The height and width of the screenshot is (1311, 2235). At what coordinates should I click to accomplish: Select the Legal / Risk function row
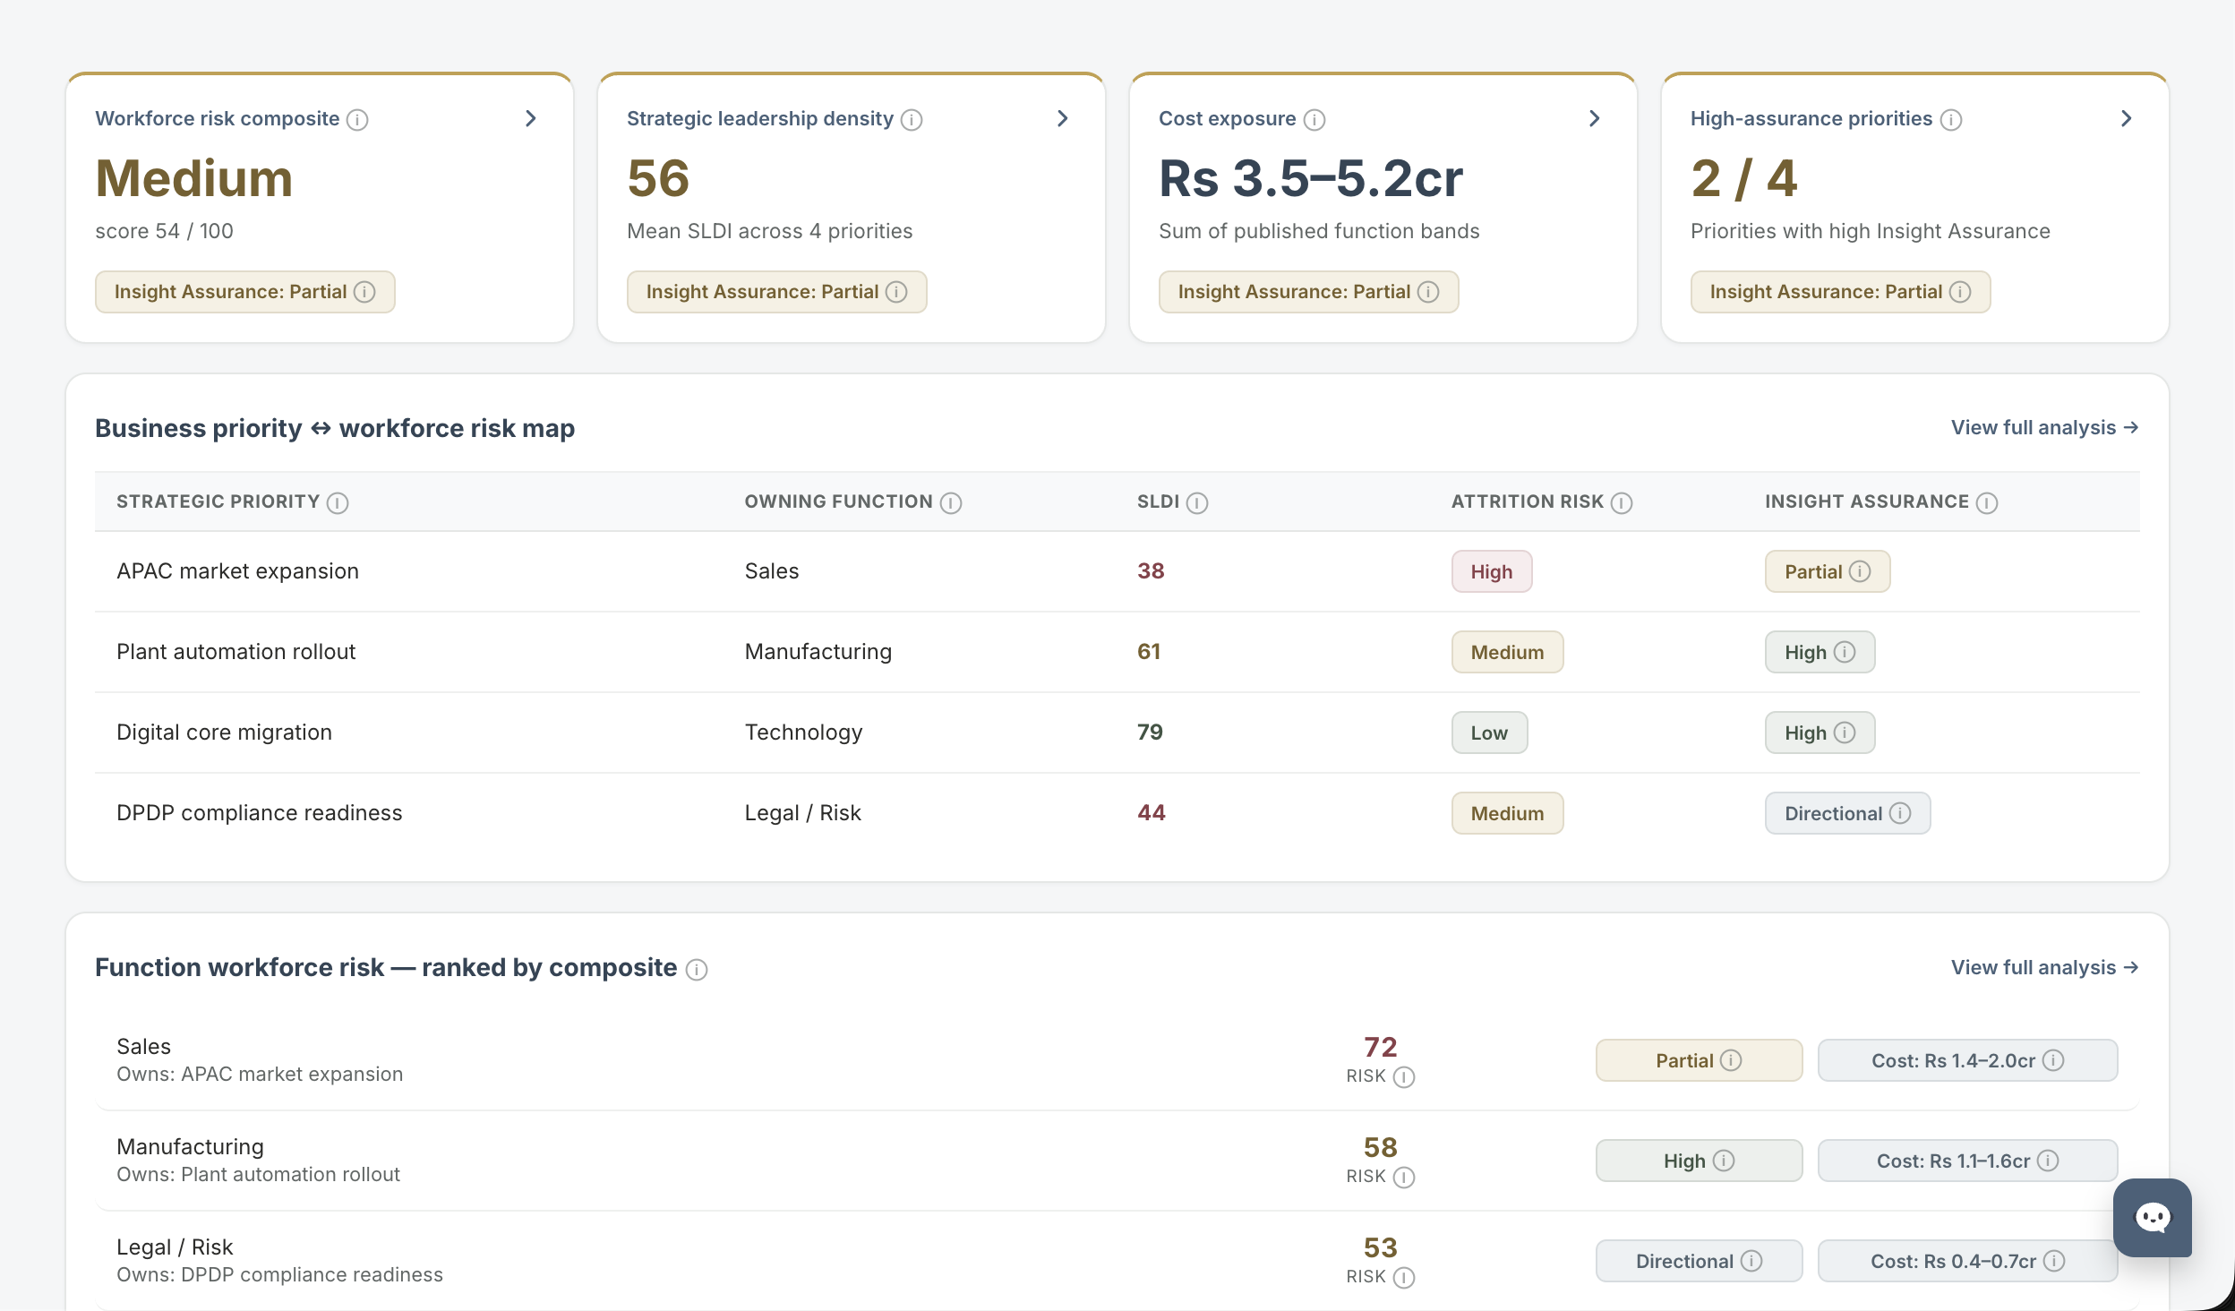1117,1261
